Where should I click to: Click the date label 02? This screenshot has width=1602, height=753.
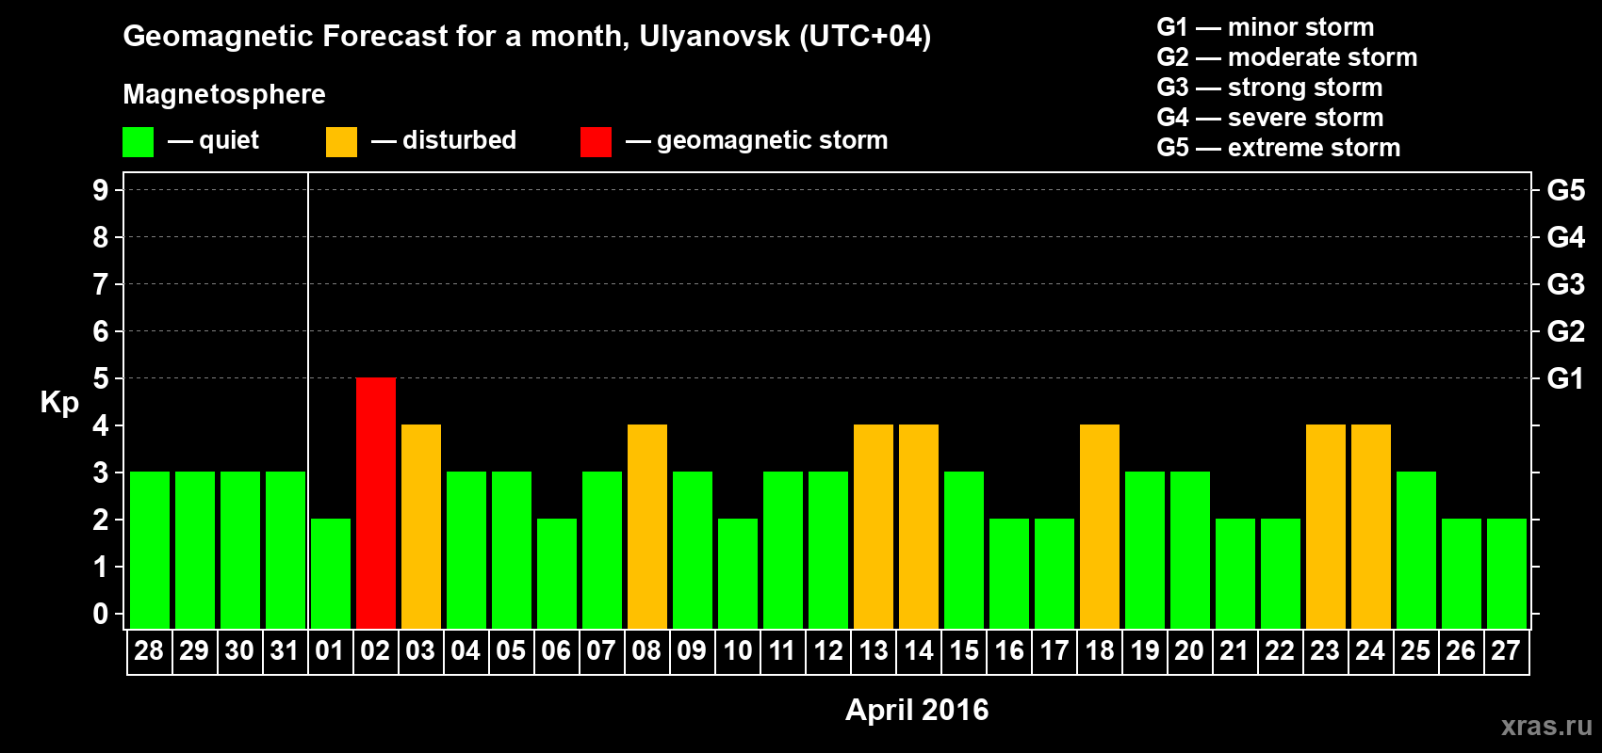(x=375, y=651)
